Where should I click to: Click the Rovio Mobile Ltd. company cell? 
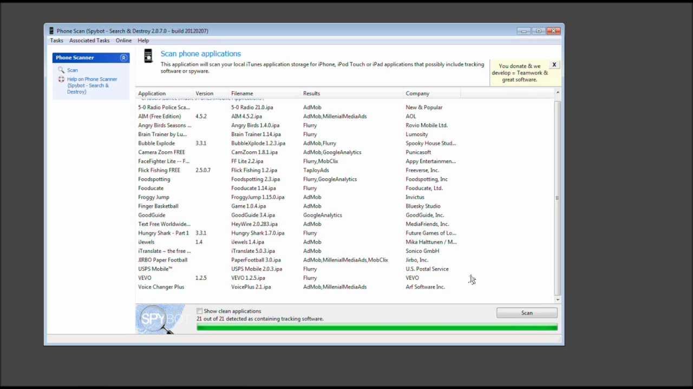click(x=427, y=125)
